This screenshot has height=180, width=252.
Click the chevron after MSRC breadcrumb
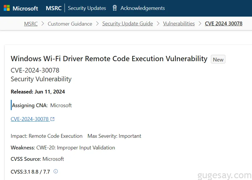tap(43, 24)
